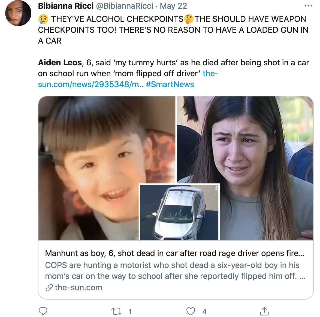The height and width of the screenshot is (317, 320).
Task: Open Bibianna Ricci's profile avatar
Action: point(18,13)
